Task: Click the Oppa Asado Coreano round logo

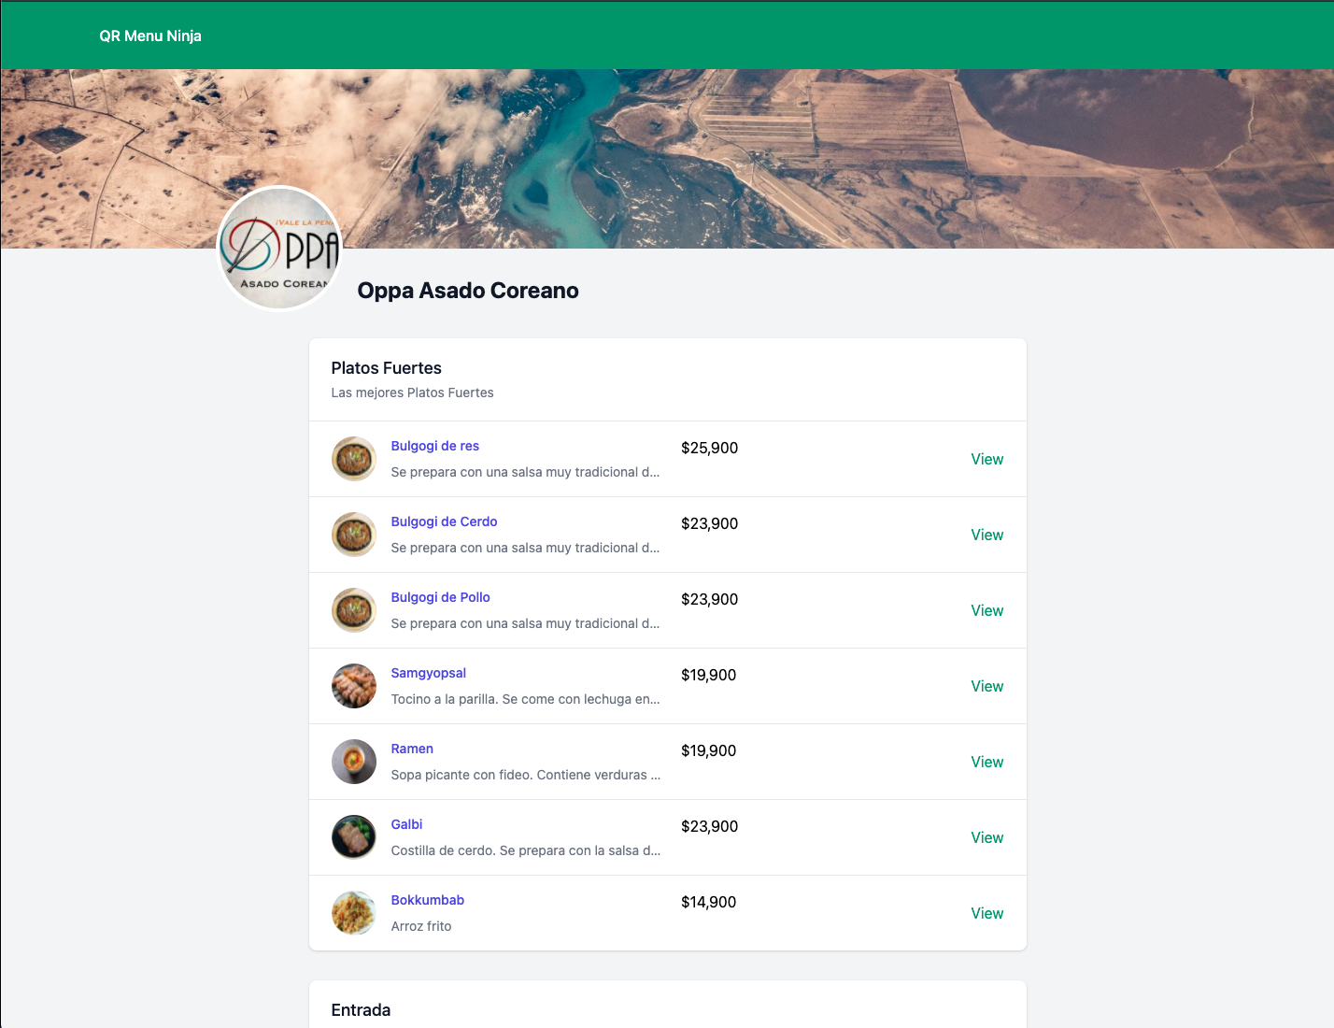Action: (x=279, y=249)
